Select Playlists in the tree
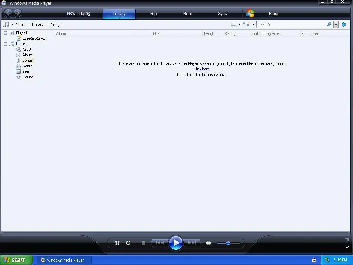Screen dimensions: 353x265 22,33
